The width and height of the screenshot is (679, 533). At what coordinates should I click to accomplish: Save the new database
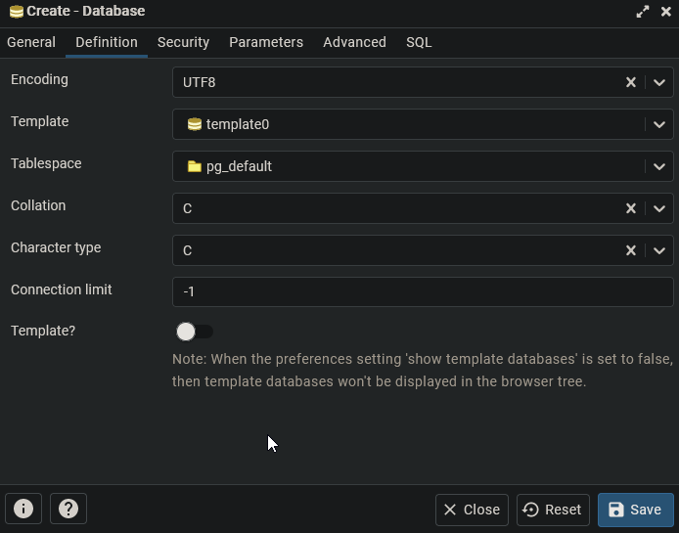635,510
